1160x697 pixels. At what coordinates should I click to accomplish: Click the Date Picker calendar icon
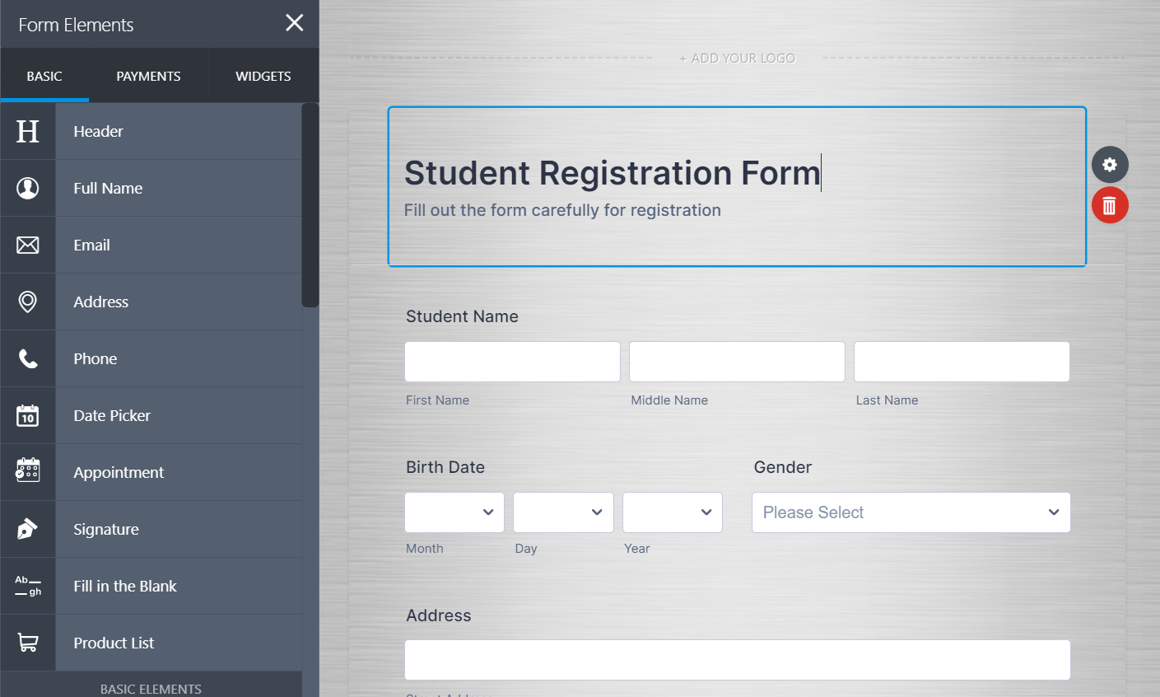coord(28,415)
